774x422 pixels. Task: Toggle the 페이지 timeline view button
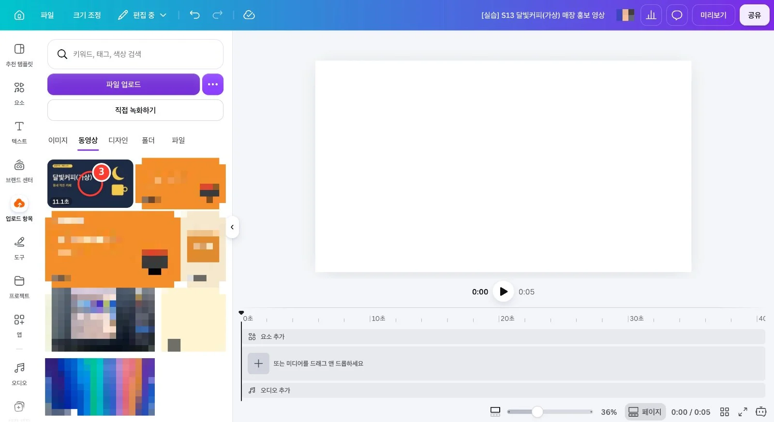(645, 412)
